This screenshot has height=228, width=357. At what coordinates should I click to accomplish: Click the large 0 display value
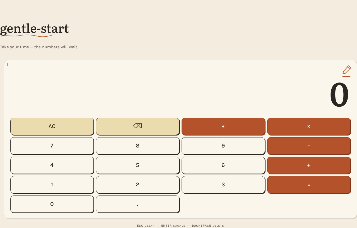[x=339, y=95]
